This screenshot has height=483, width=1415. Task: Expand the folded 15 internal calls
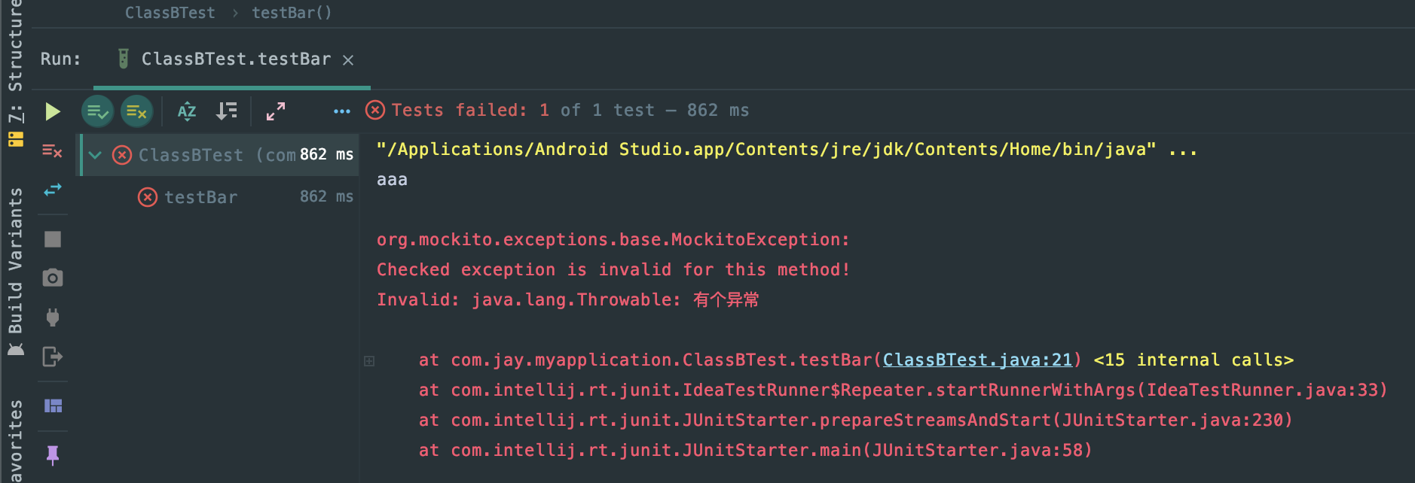tap(1193, 360)
